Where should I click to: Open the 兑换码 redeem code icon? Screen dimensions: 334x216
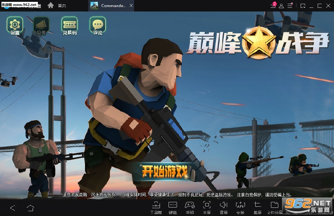[69, 26]
